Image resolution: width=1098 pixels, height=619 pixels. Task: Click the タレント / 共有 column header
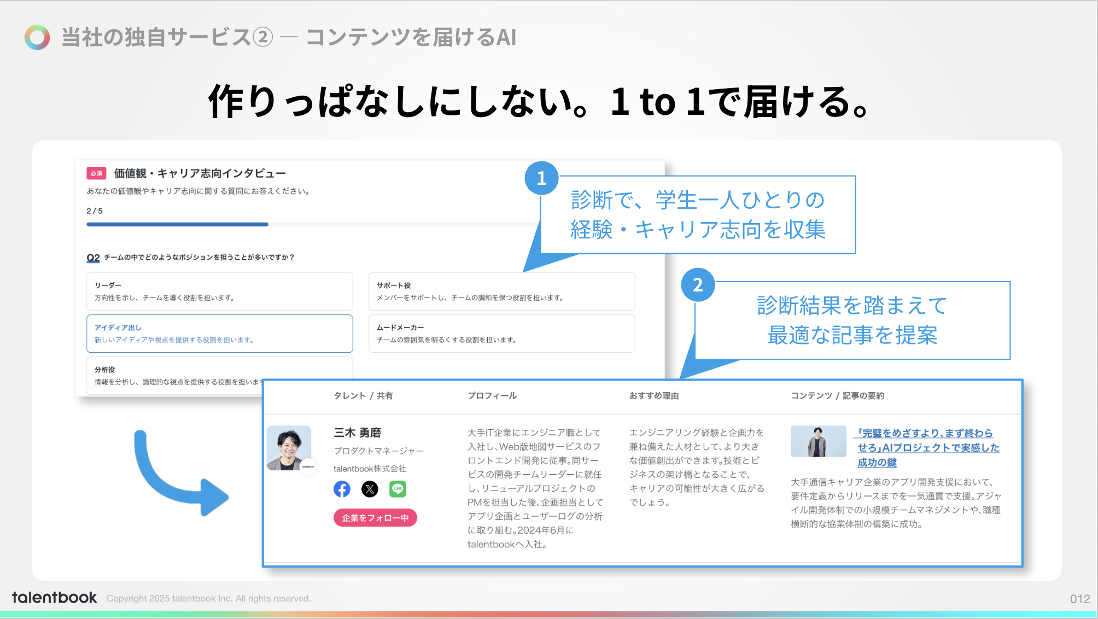pos(363,395)
